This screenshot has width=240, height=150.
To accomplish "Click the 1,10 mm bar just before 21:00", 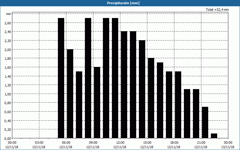I will (196, 114).
